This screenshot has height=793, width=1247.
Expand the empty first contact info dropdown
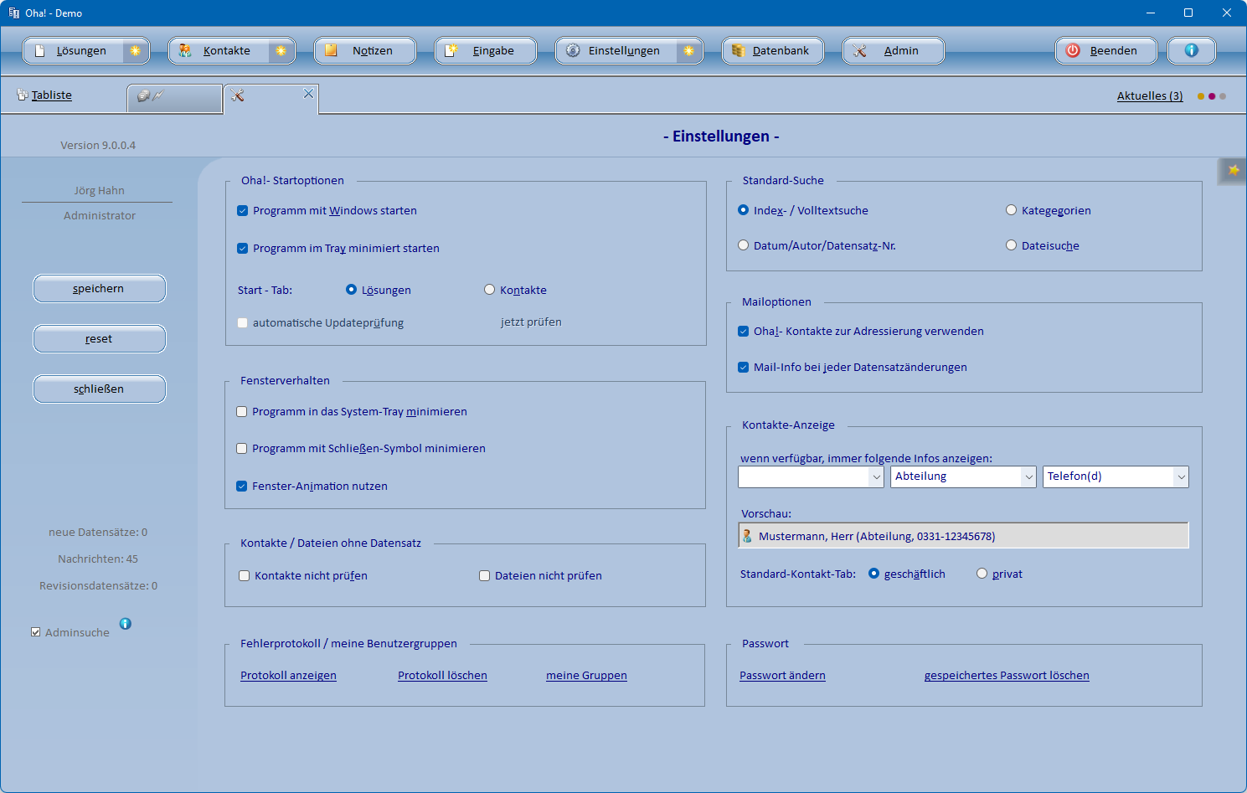876,477
